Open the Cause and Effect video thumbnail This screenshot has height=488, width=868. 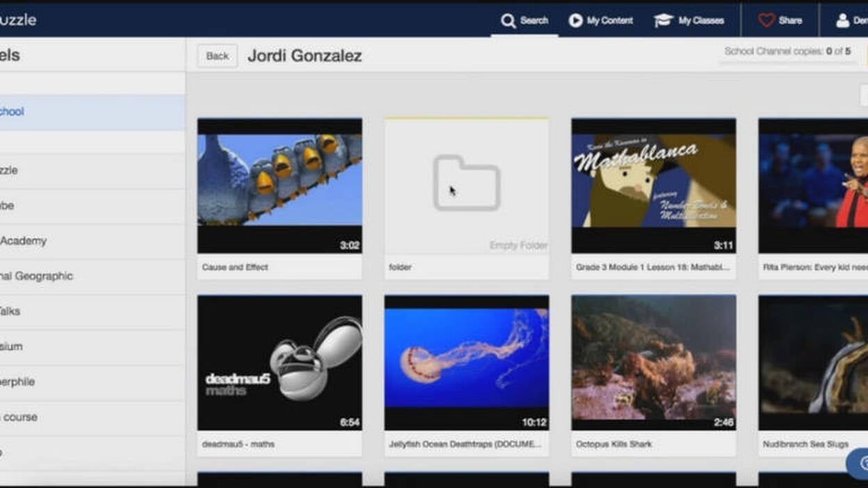coord(280,185)
